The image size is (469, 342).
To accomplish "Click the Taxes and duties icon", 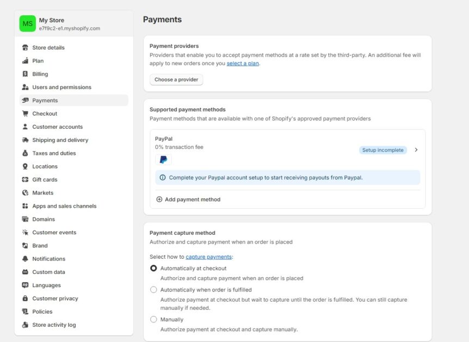I will tap(25, 153).
